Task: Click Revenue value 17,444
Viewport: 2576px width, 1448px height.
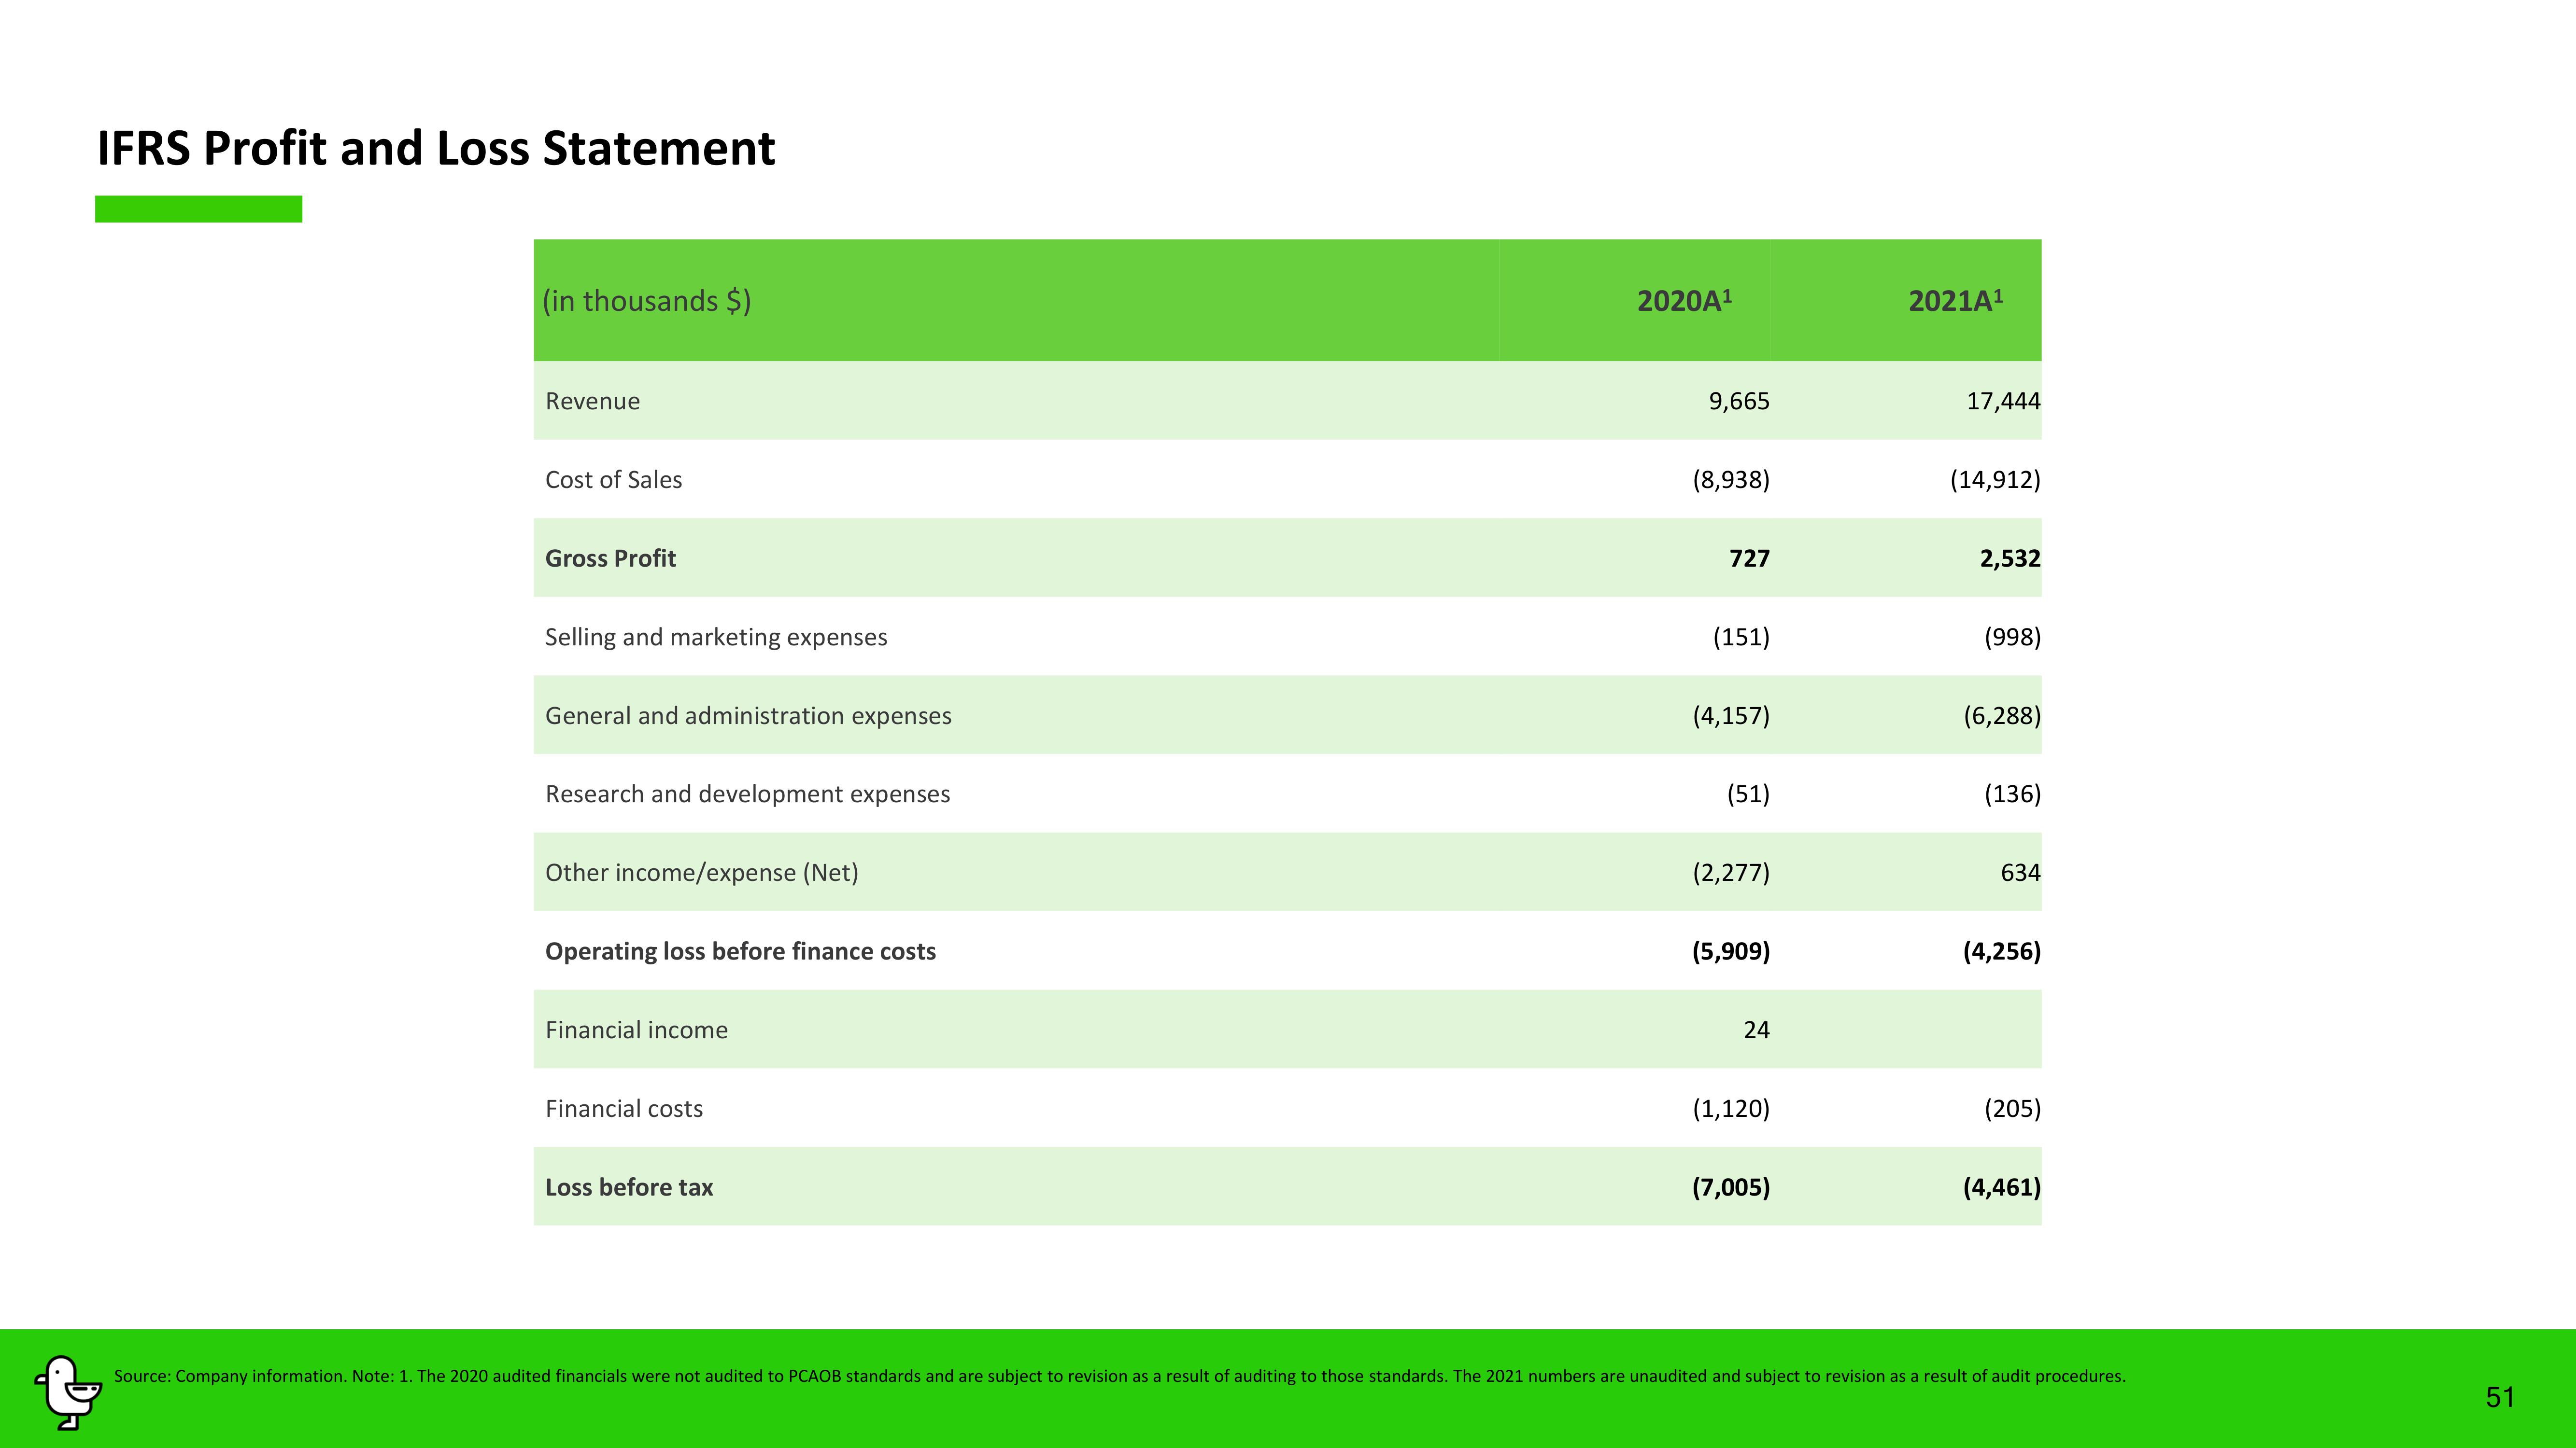Action: [x=2003, y=401]
